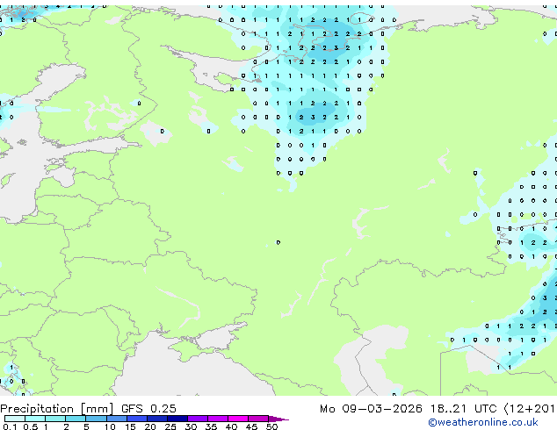Click the 'Precipitation [mm]' title text
Screen dimensions: 557x430
pos(56,409)
